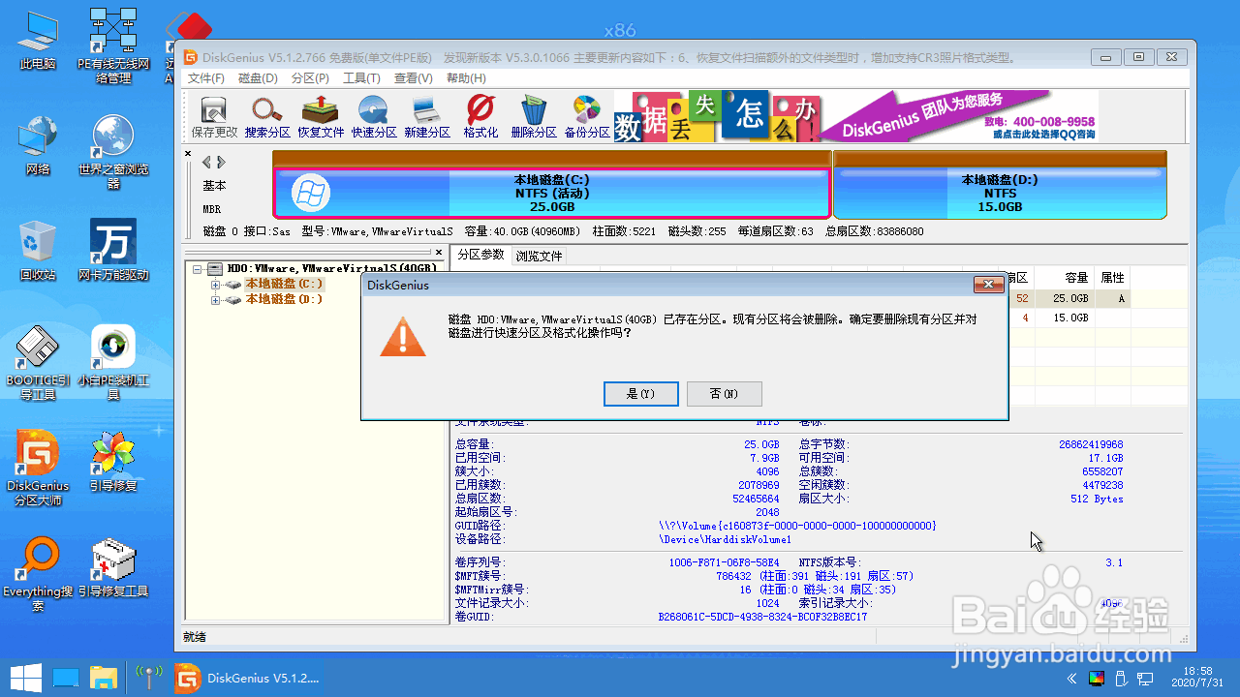Open 世界之窗浏览器 desktop icon
This screenshot has width=1240, height=697.
(x=113, y=152)
